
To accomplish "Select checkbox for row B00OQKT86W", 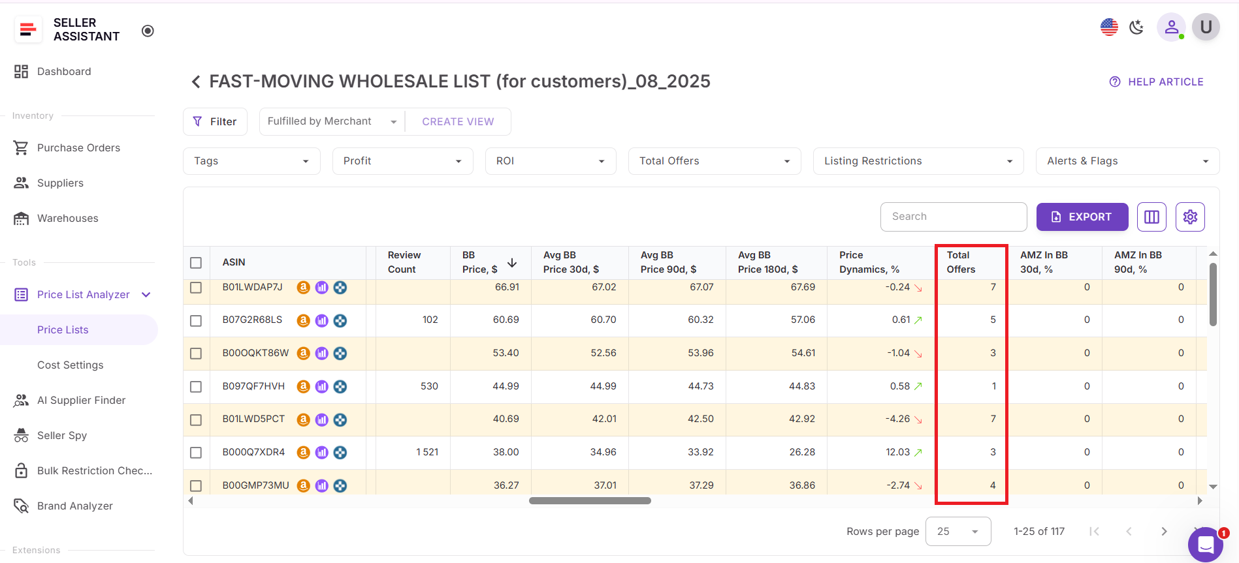I will tap(196, 353).
